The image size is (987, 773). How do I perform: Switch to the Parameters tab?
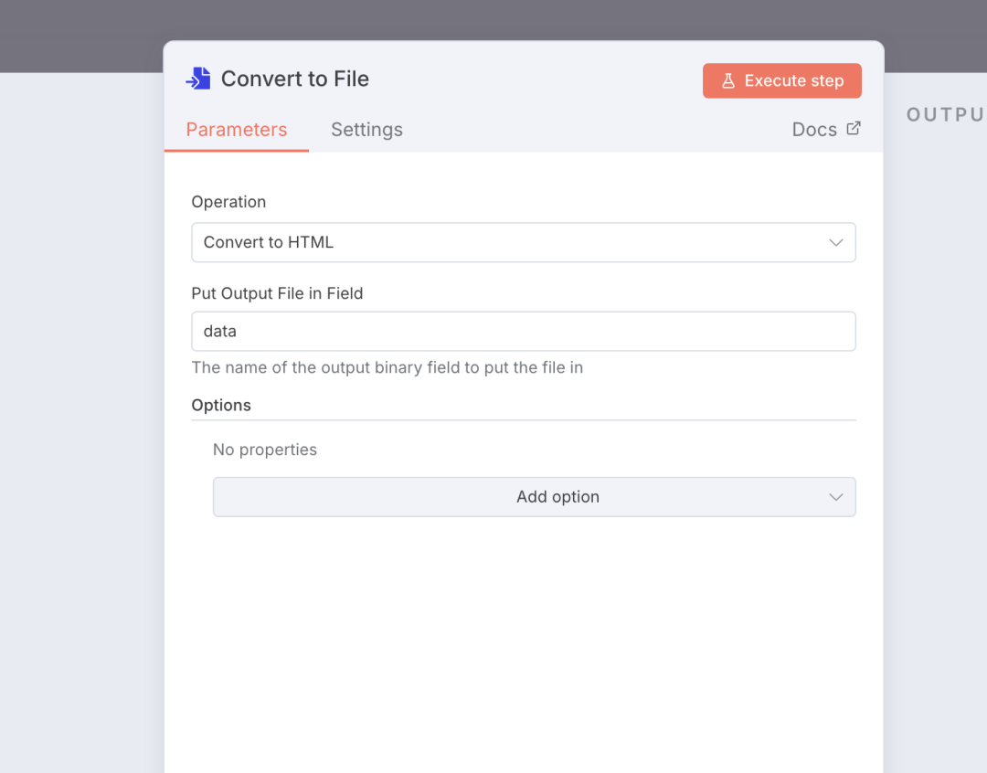(x=237, y=130)
